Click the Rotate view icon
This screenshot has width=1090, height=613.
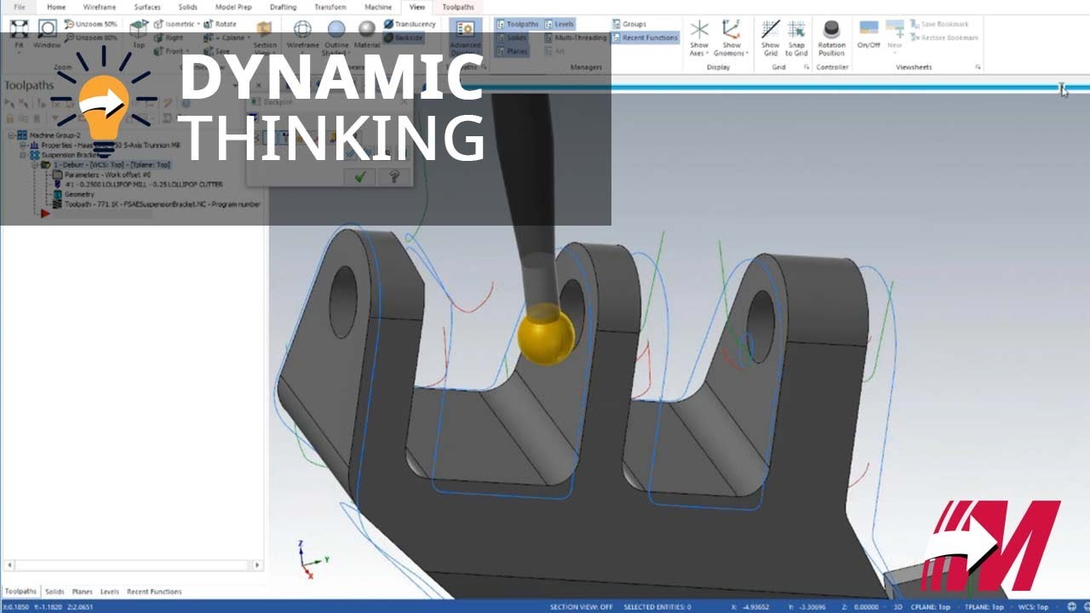pos(209,24)
